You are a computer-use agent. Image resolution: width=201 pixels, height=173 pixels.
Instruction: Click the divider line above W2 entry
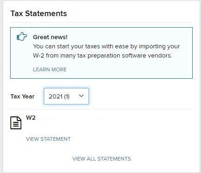pyautogui.click(x=101, y=110)
